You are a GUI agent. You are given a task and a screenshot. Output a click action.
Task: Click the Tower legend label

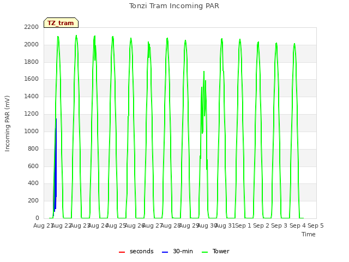coord(221,251)
